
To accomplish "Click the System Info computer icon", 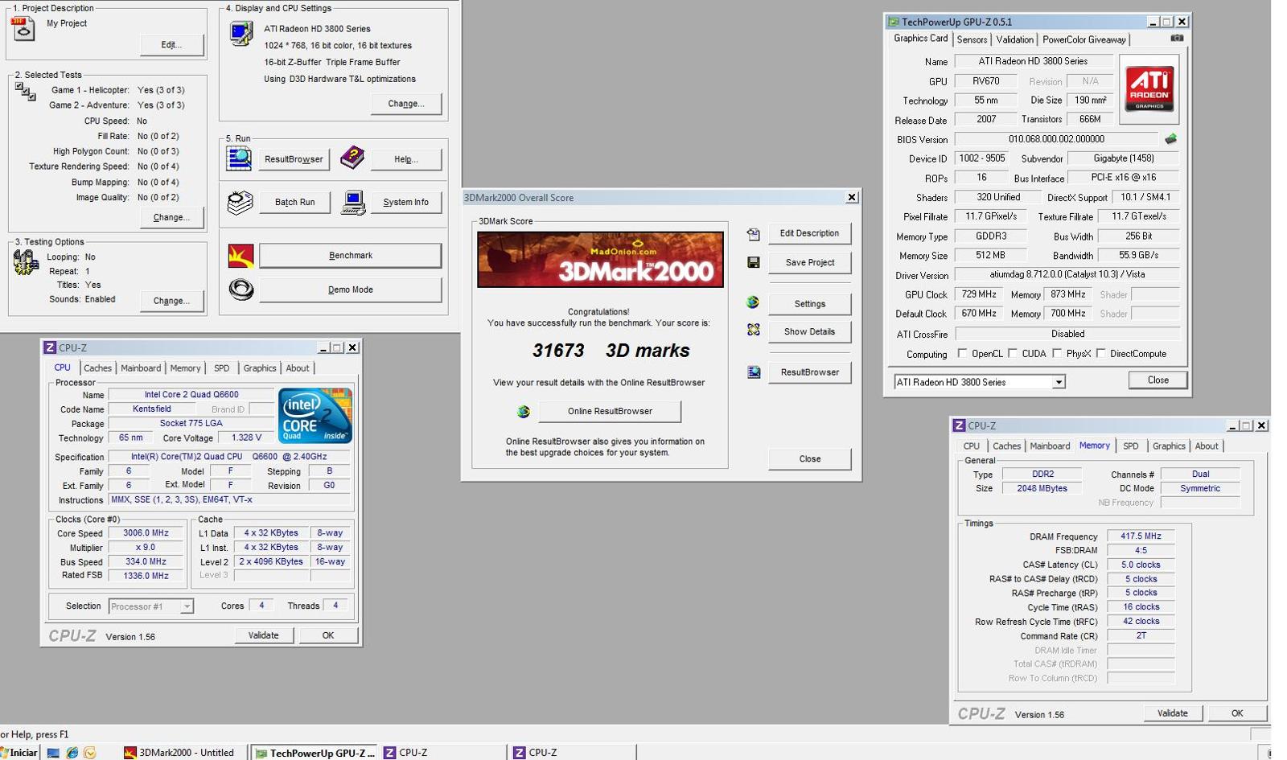I will coord(353,202).
